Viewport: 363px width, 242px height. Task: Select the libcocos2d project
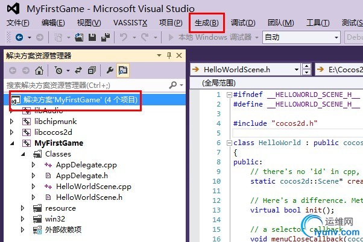click(53, 132)
